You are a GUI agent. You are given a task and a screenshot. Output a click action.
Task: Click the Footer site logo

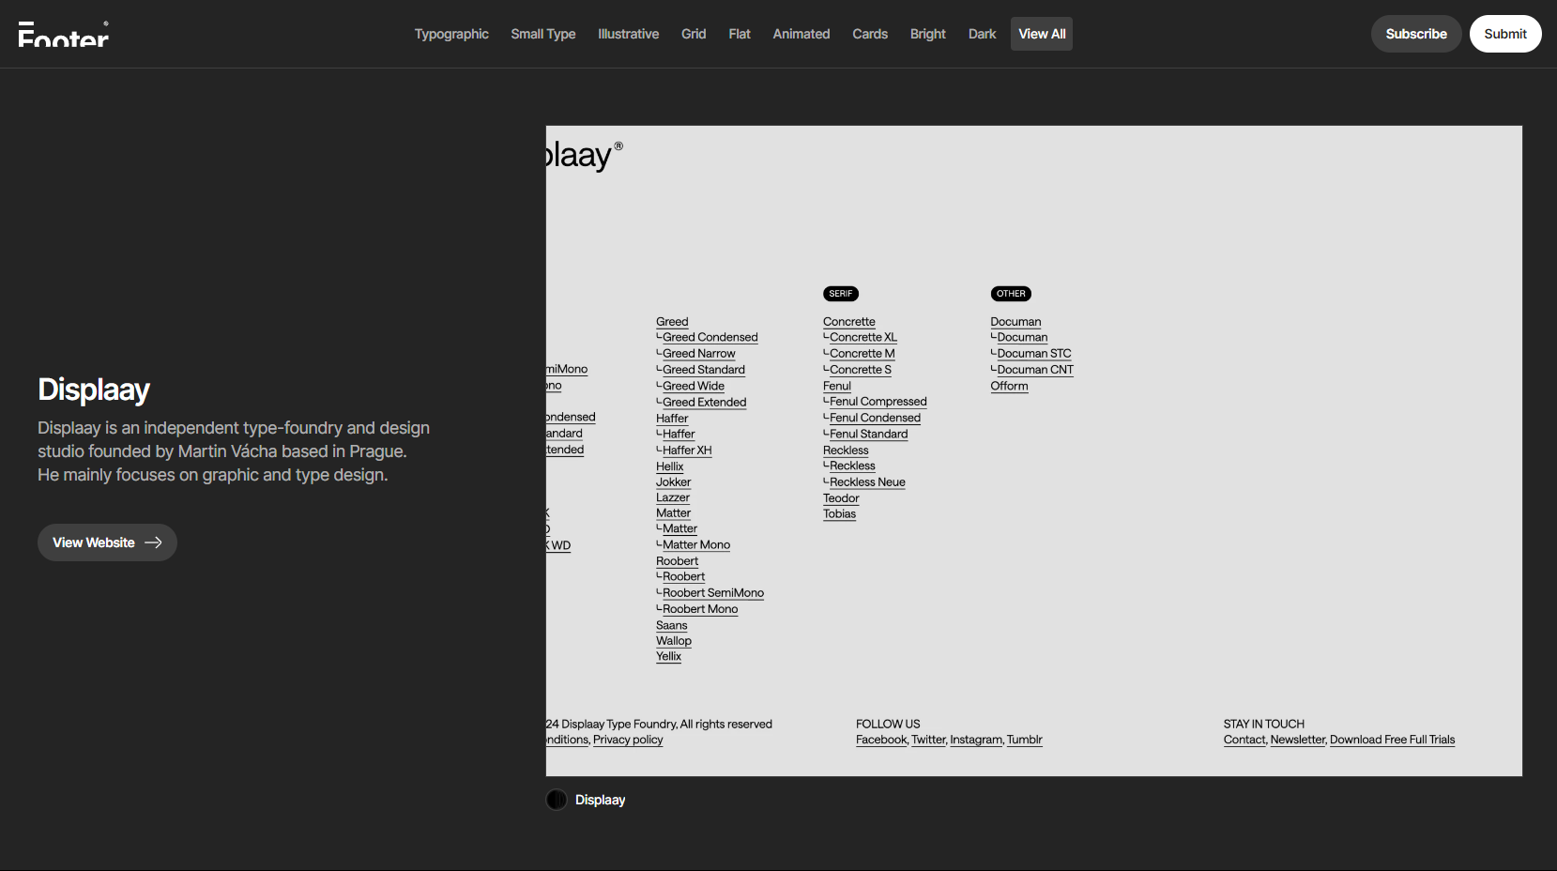pyautogui.click(x=64, y=34)
